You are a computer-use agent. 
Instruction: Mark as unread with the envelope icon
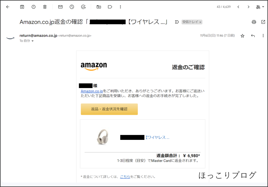click(x=60, y=7)
